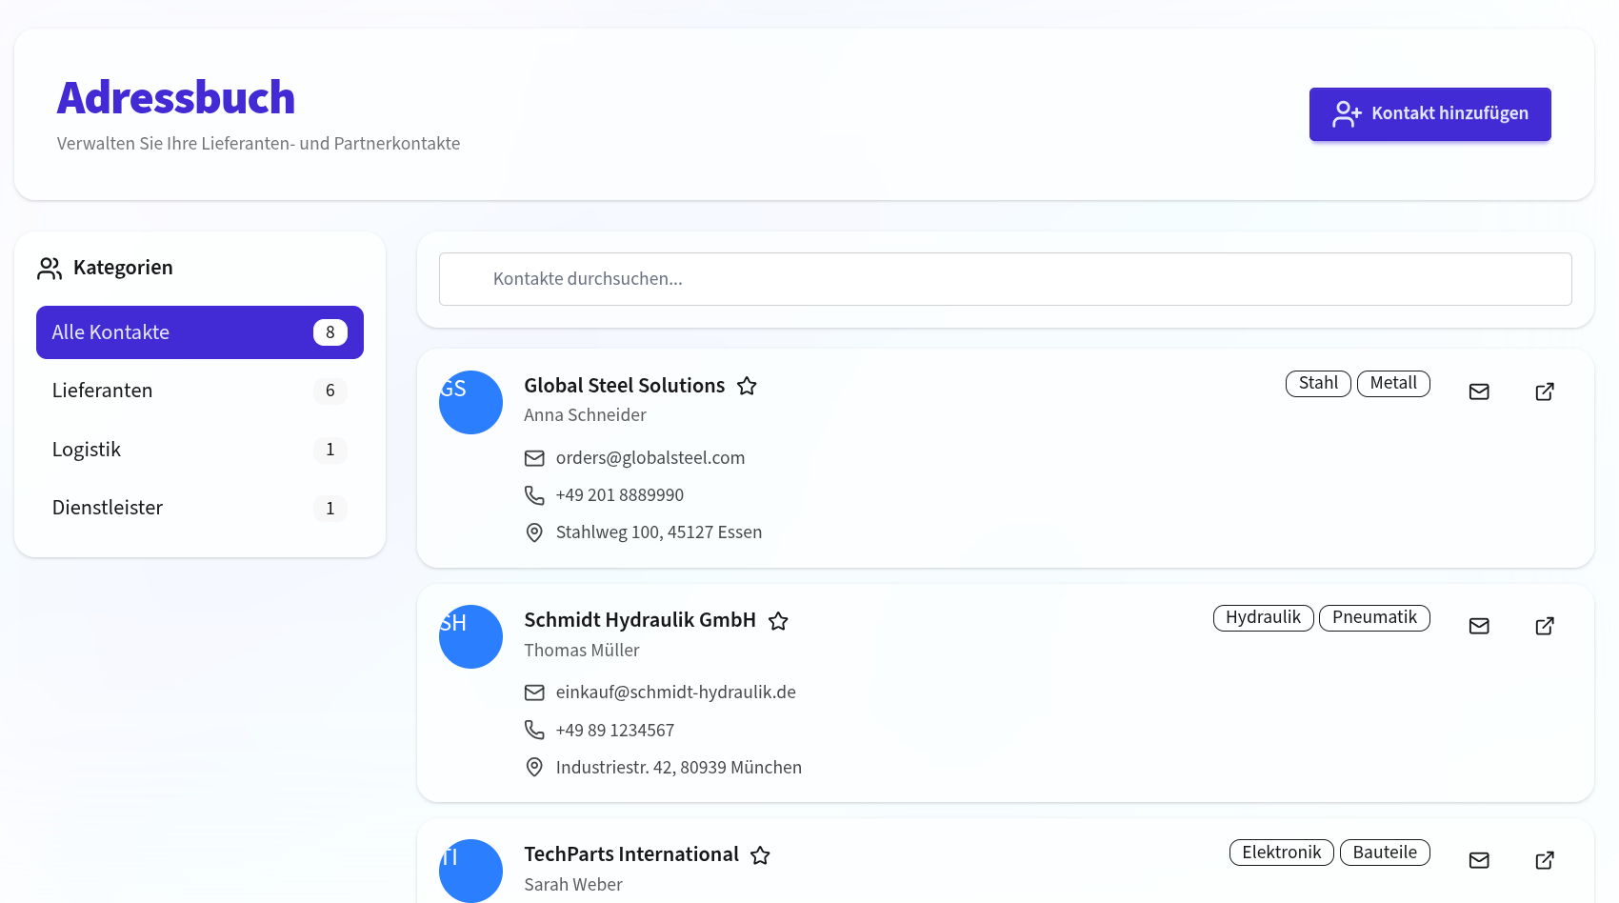This screenshot has height=903, width=1619.
Task: Toggle favorite star for Global Steel Solutions
Action: coord(747,386)
